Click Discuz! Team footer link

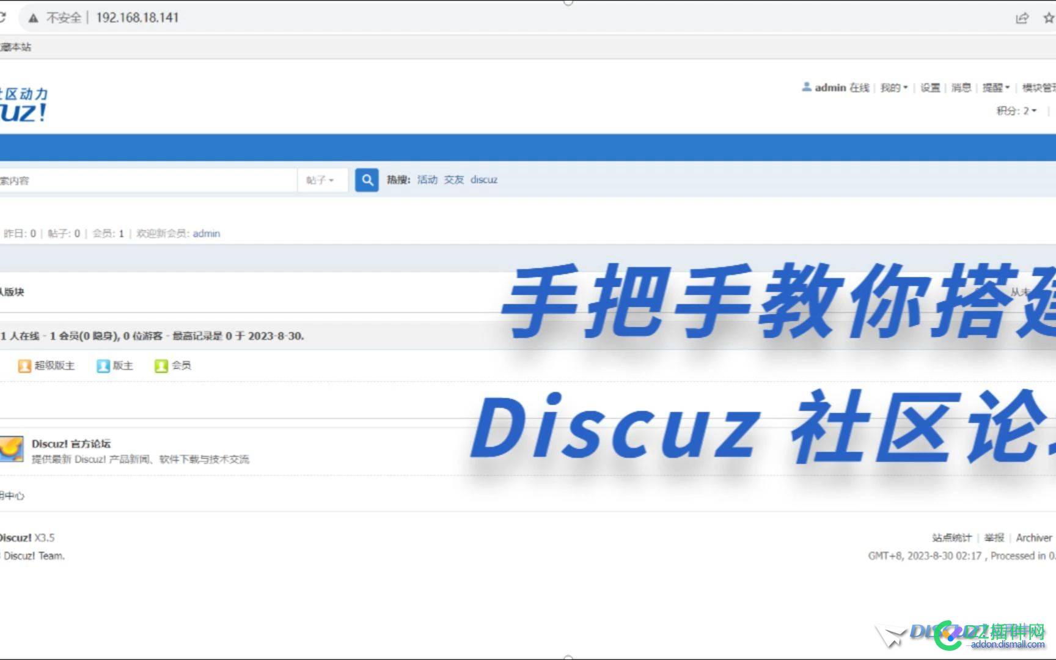pyautogui.click(x=34, y=556)
